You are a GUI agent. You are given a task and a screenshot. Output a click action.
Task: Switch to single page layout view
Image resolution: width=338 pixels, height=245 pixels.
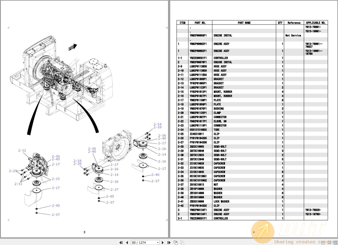click(x=323, y=242)
